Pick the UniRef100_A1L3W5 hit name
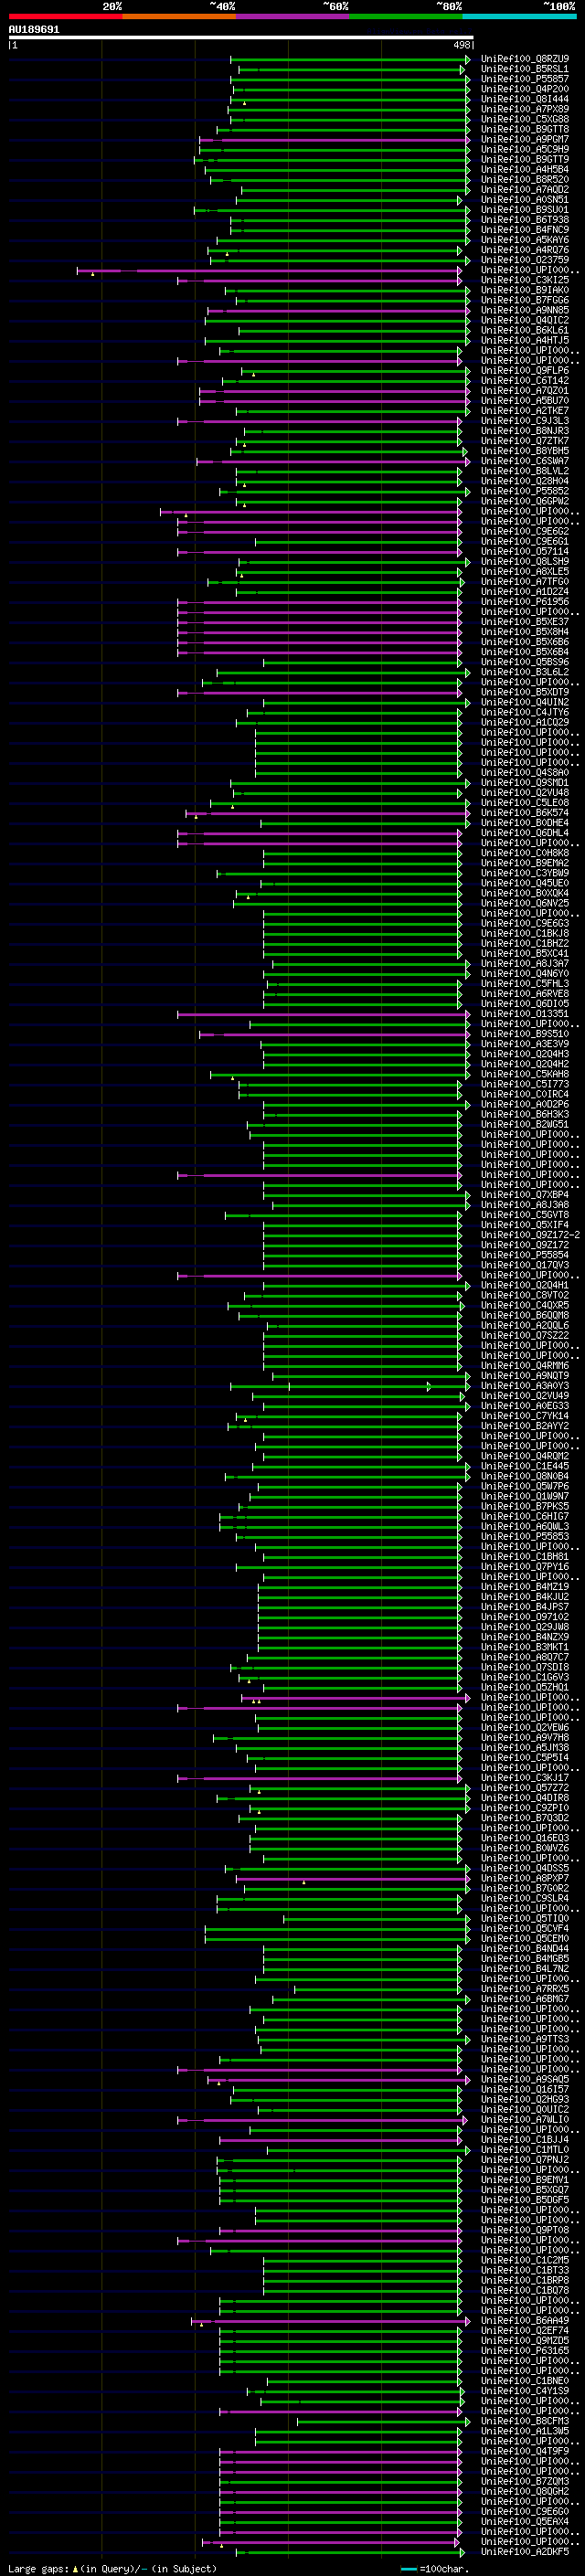Screen dimensions: 585x2576 coord(524,2431)
